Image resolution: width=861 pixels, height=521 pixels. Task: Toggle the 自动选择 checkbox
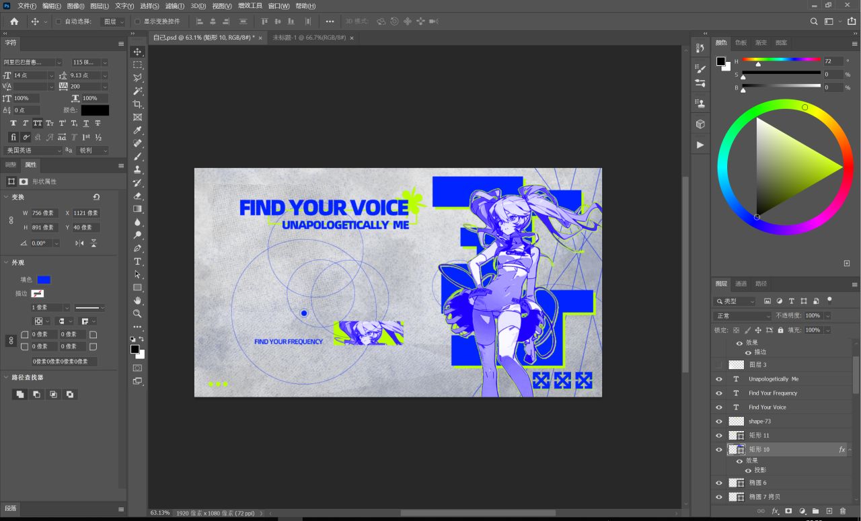pyautogui.click(x=59, y=22)
